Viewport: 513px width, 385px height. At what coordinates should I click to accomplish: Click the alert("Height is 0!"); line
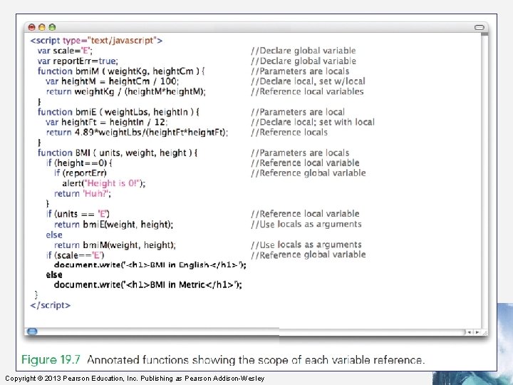[104, 183]
